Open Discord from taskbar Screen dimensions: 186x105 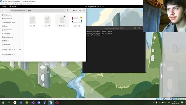39,102
